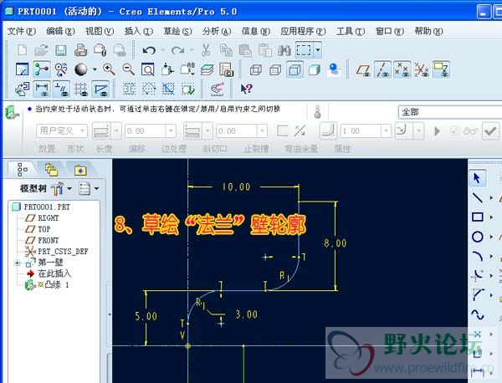Open the model tree settings dropdown

tap(69, 188)
